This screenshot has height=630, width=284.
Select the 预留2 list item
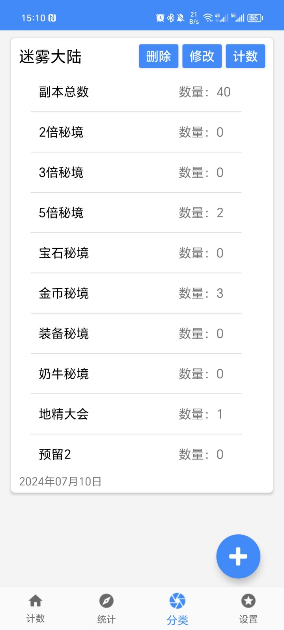(136, 455)
